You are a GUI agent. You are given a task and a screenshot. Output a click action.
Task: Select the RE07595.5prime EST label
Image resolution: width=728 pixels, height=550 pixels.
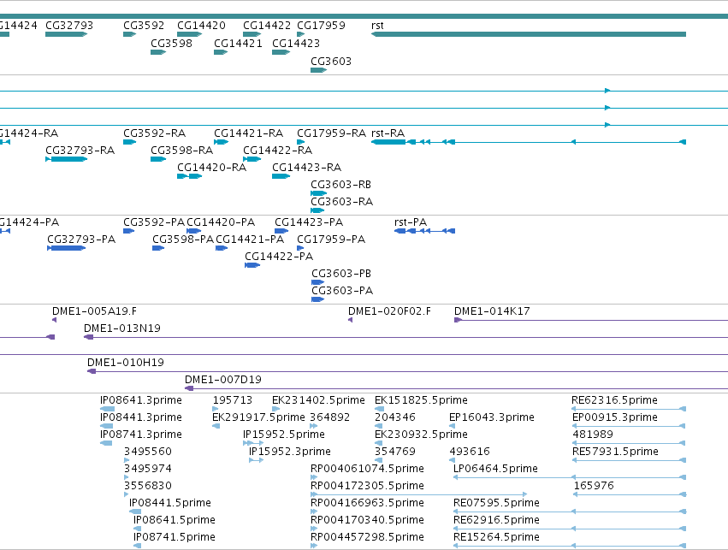(x=496, y=503)
